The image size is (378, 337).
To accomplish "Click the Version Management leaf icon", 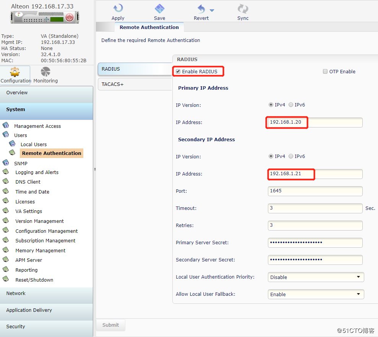I will click(6, 221).
